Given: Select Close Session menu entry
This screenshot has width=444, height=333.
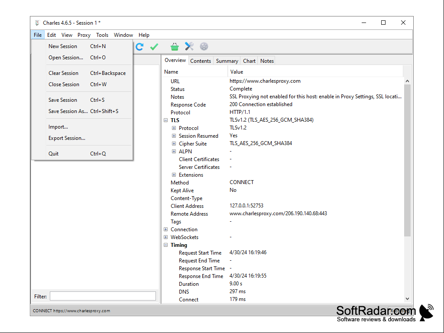Looking at the screenshot, I should pyautogui.click(x=82, y=84).
